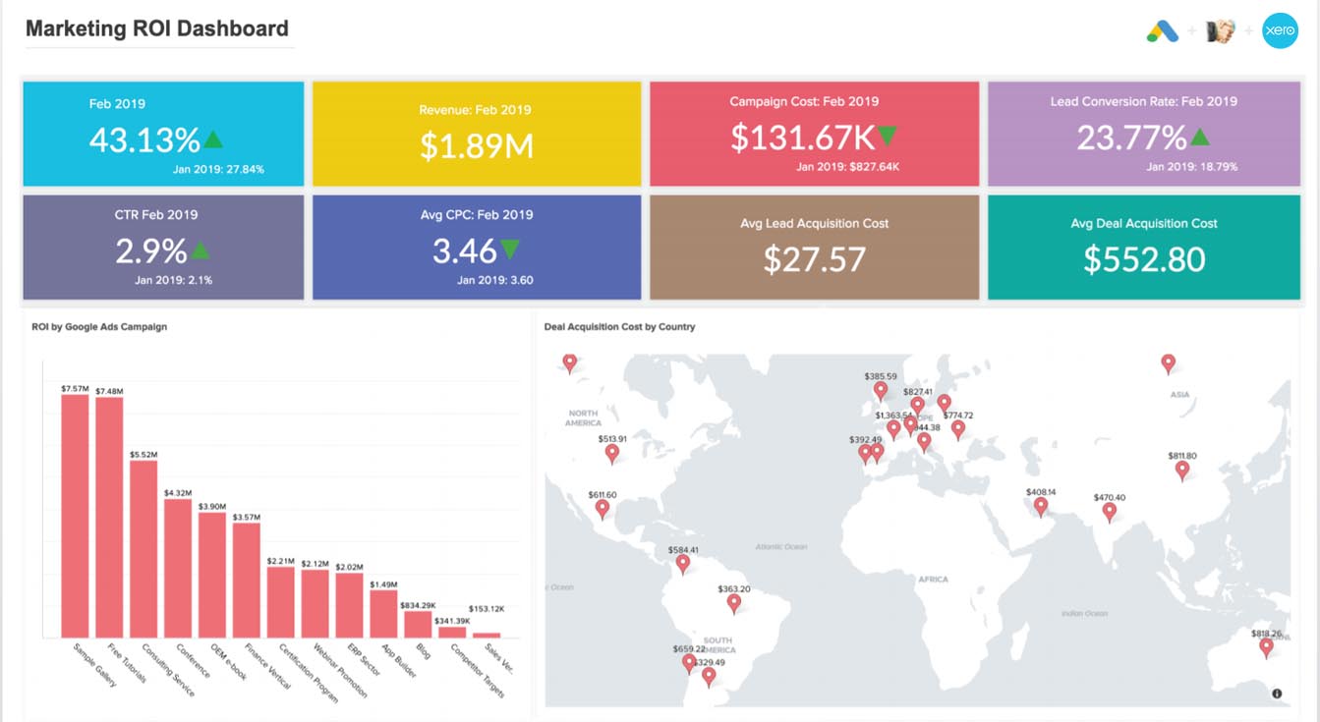Click the Lead Conversion Rate: Feb 2019 label

tap(1144, 101)
